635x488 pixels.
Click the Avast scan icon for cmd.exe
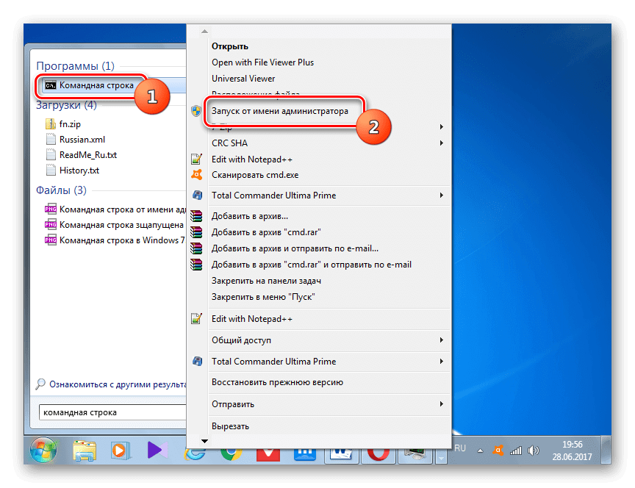pyautogui.click(x=196, y=175)
